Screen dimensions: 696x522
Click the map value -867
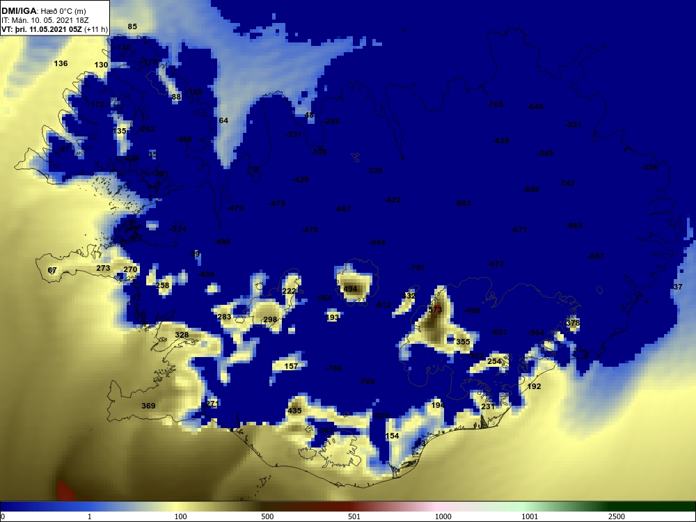point(596,256)
